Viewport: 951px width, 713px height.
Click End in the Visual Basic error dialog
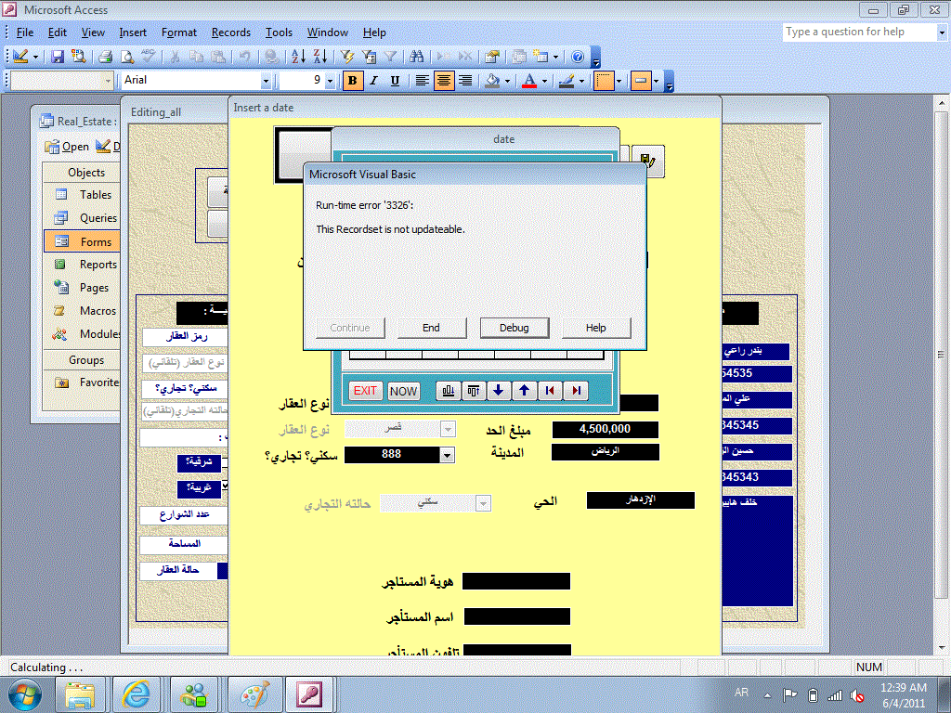point(431,328)
